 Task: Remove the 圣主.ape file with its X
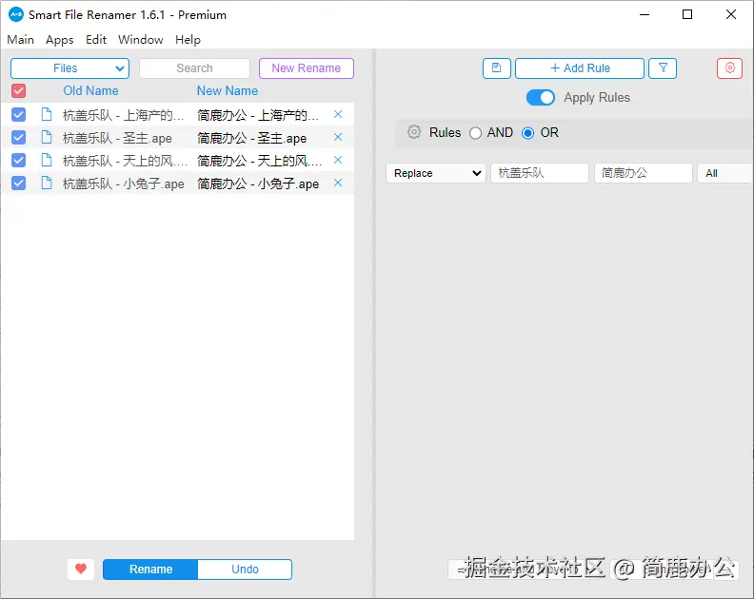coord(338,137)
